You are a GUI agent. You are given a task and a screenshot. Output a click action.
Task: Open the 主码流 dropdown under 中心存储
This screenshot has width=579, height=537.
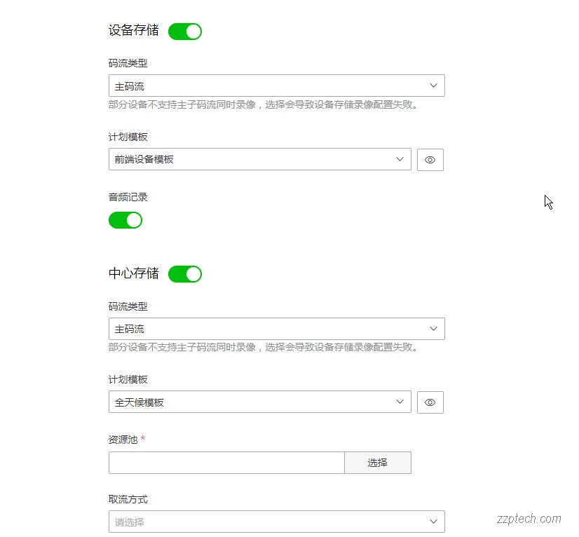tap(277, 328)
